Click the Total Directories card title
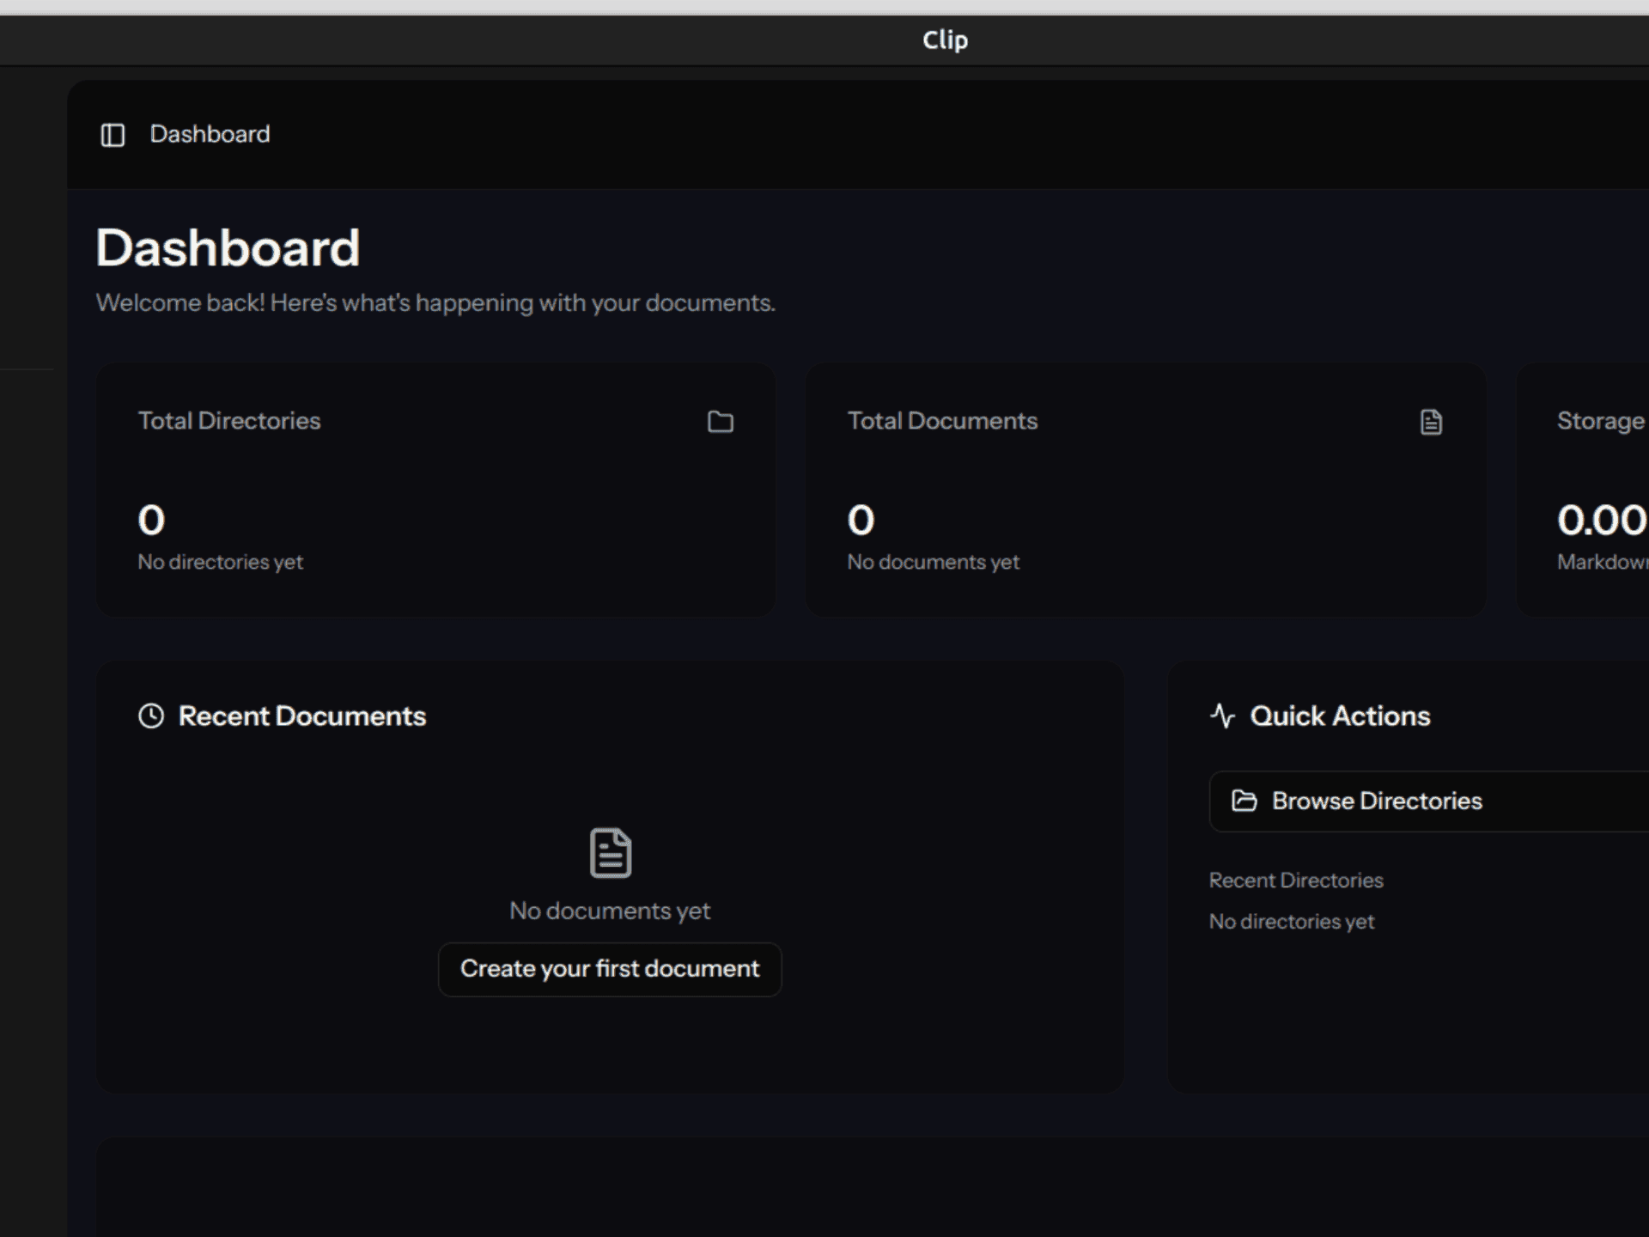Viewport: 1649px width, 1237px height. pos(229,421)
